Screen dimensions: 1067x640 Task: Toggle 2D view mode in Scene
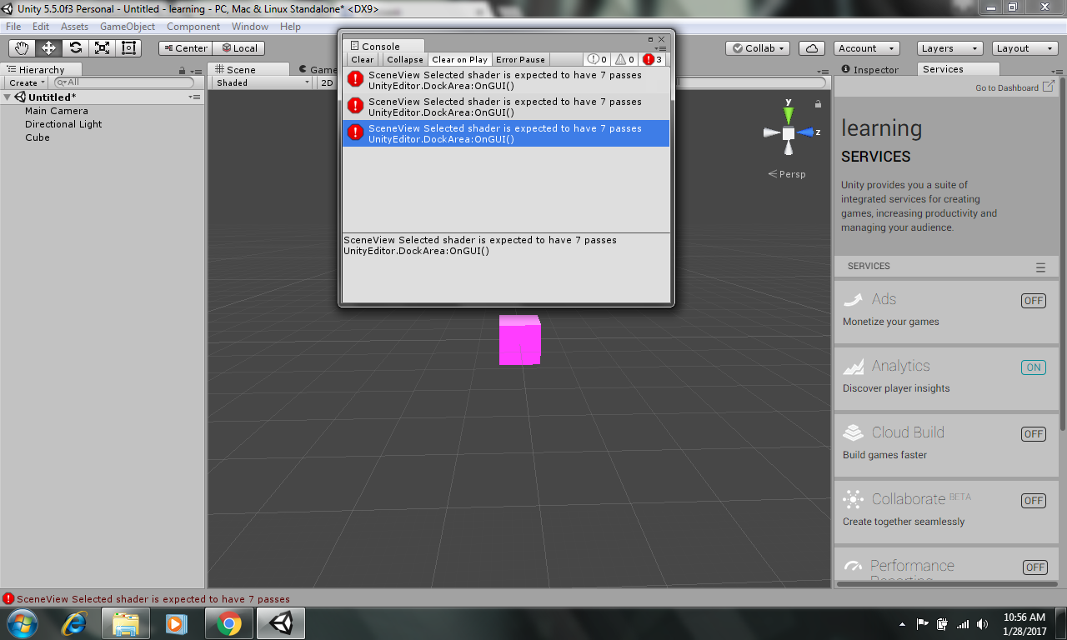[327, 82]
